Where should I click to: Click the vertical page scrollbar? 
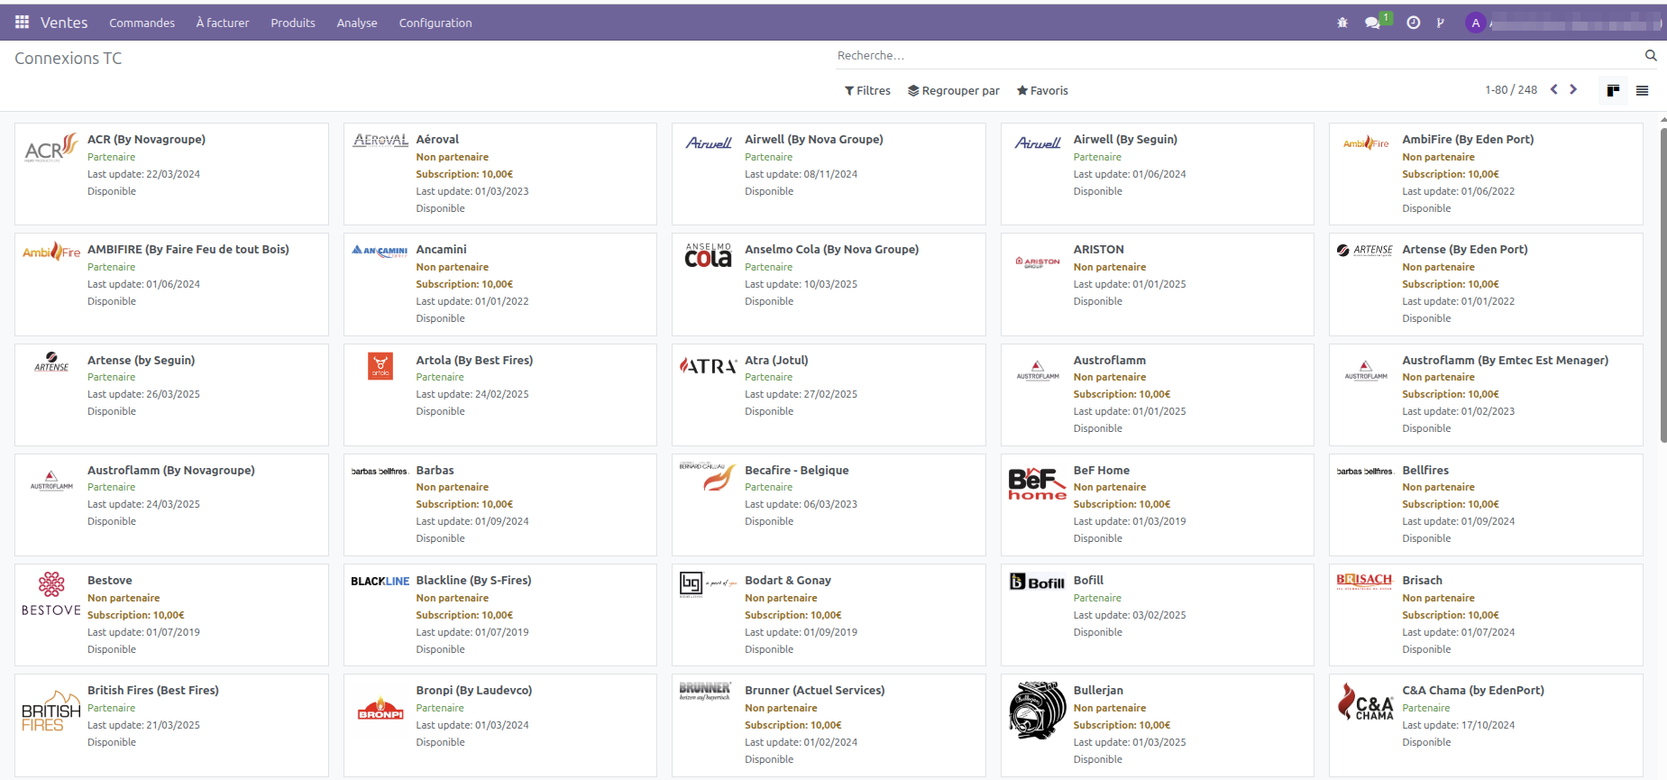tap(1663, 284)
